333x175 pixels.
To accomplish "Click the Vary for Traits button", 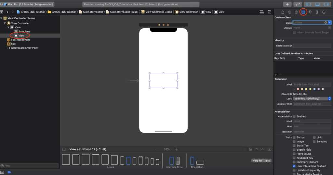I will tap(261, 161).
